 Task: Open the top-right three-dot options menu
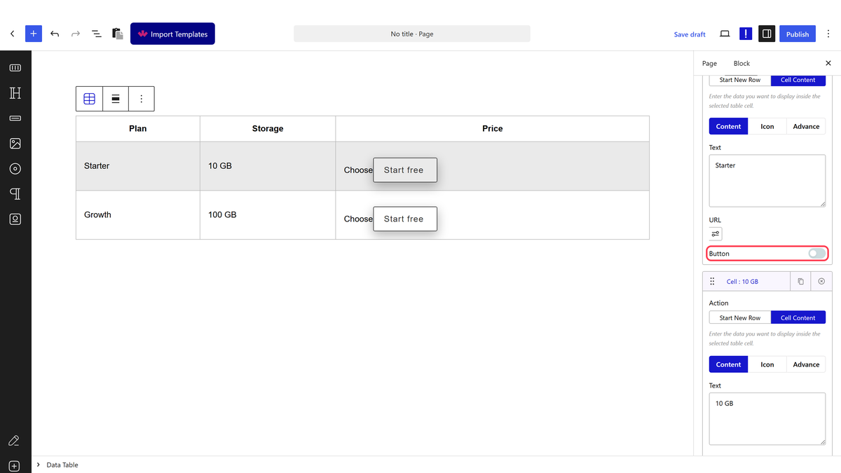tap(828, 34)
